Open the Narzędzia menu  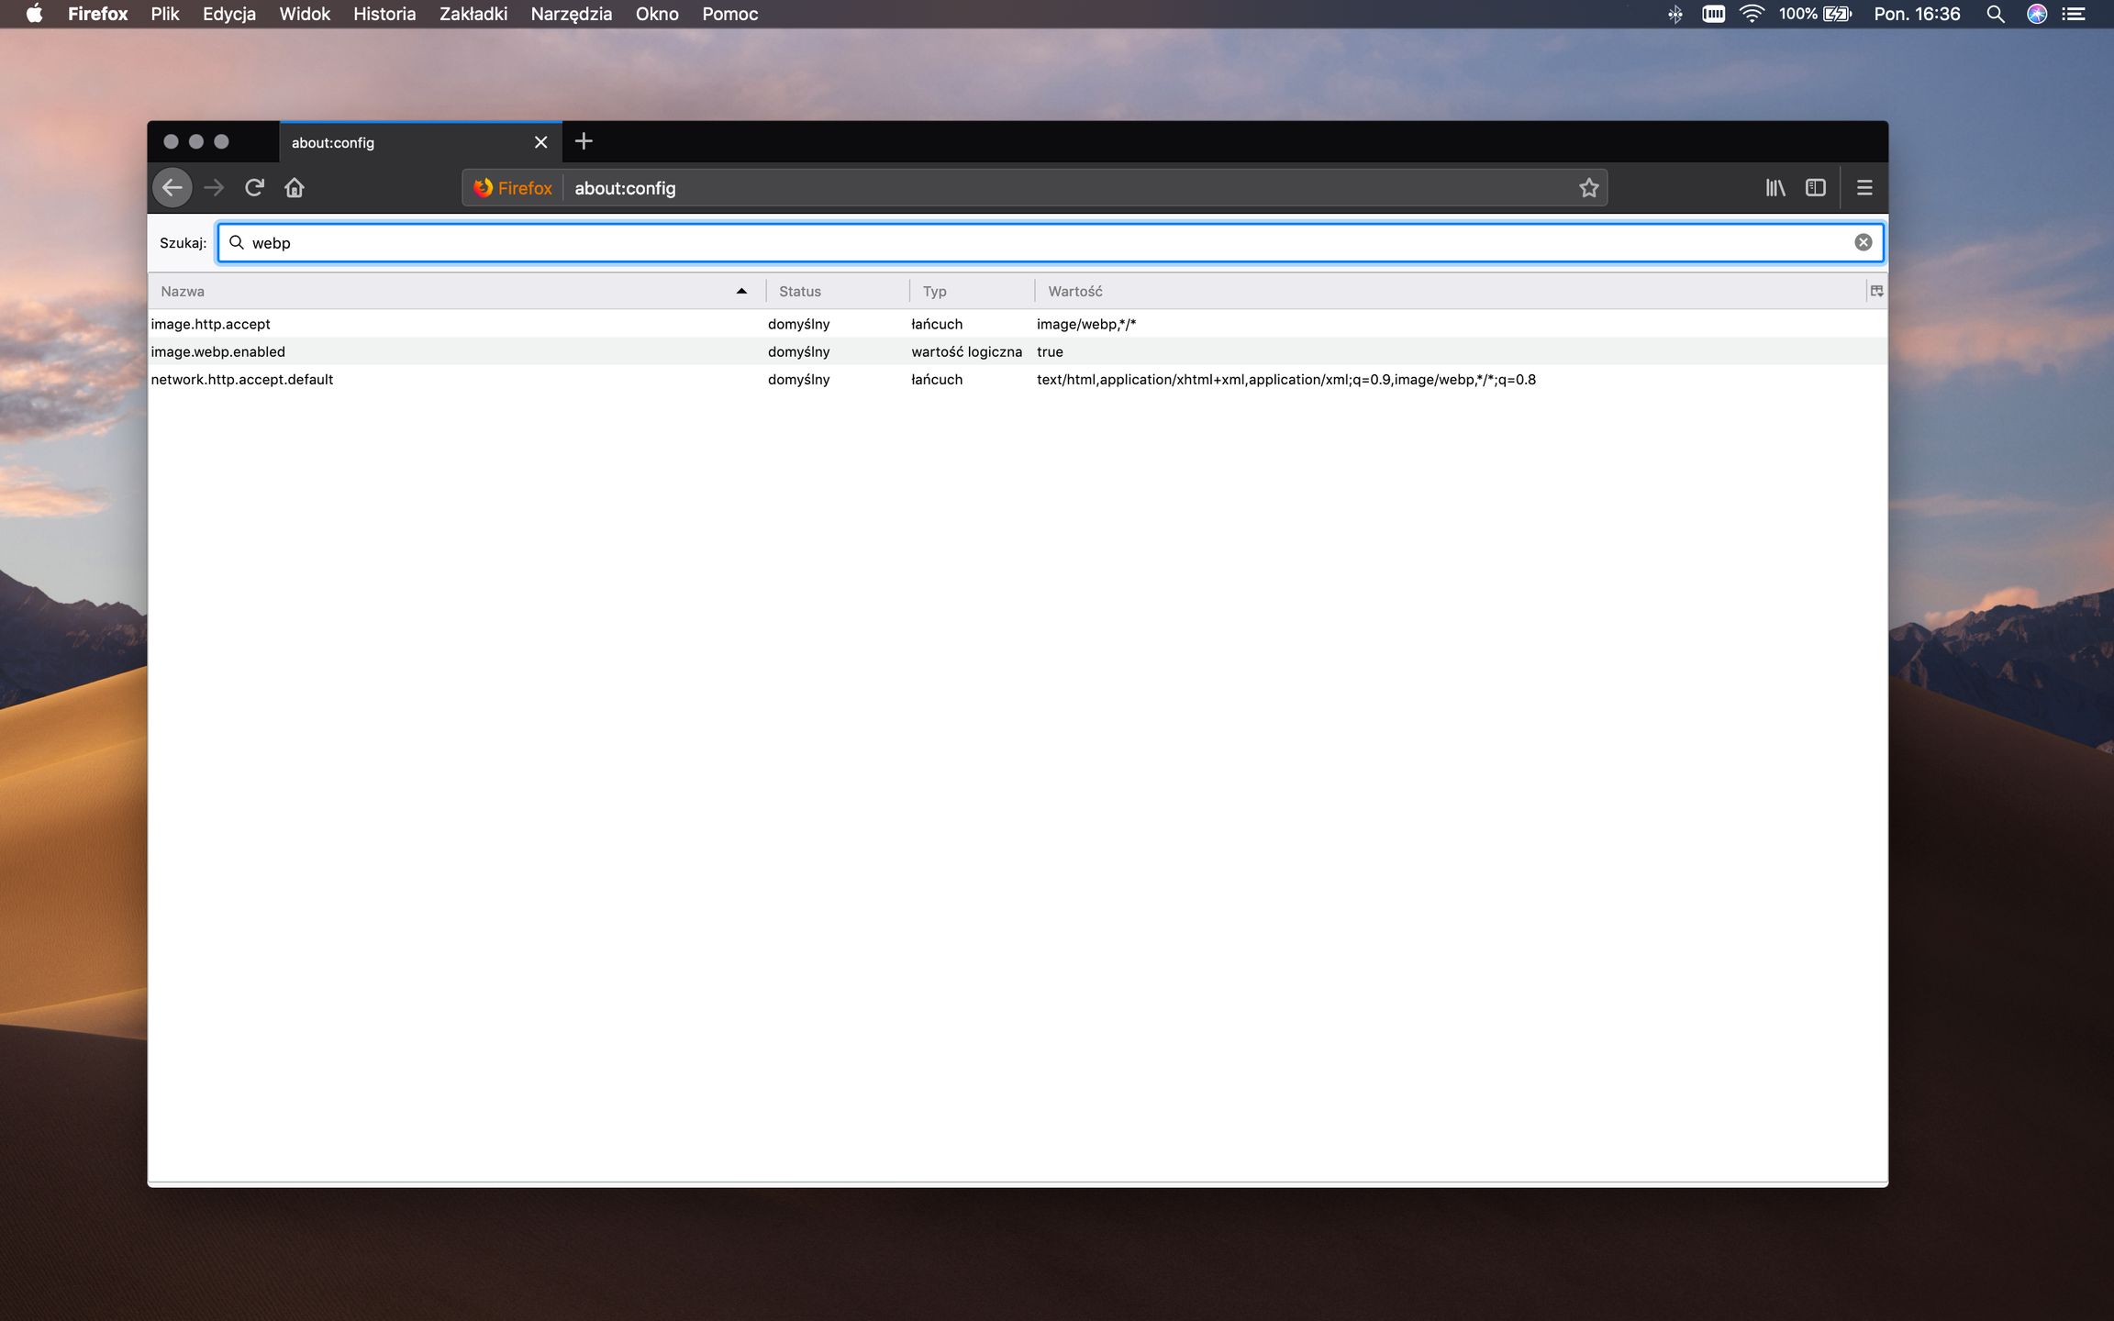[x=570, y=14]
